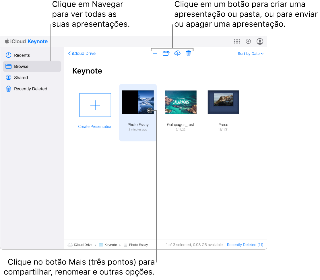Open the account profile icon
Image resolution: width=320 pixels, height=280 pixels.
260,41
